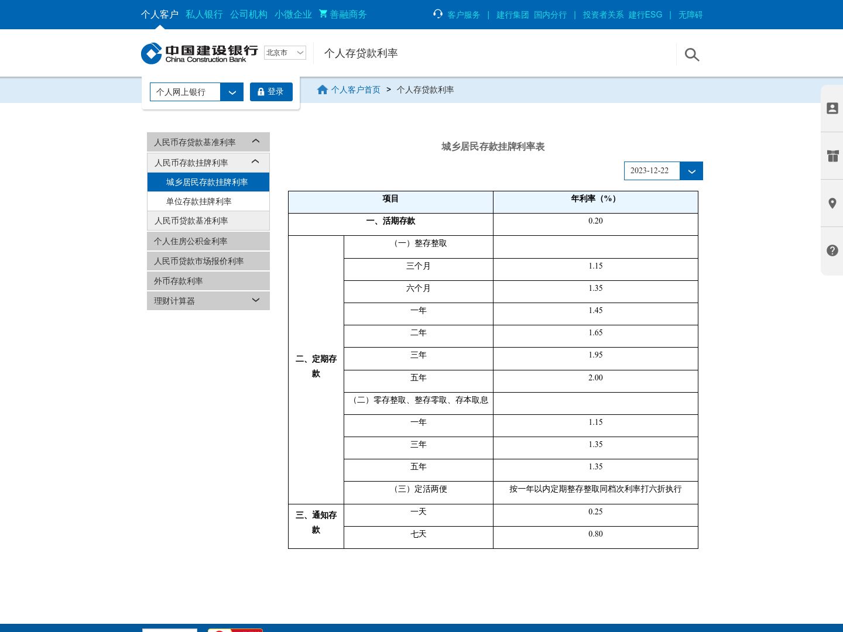The image size is (843, 632).
Task: Click the （三）定活两便 cell
Action: click(x=419, y=492)
